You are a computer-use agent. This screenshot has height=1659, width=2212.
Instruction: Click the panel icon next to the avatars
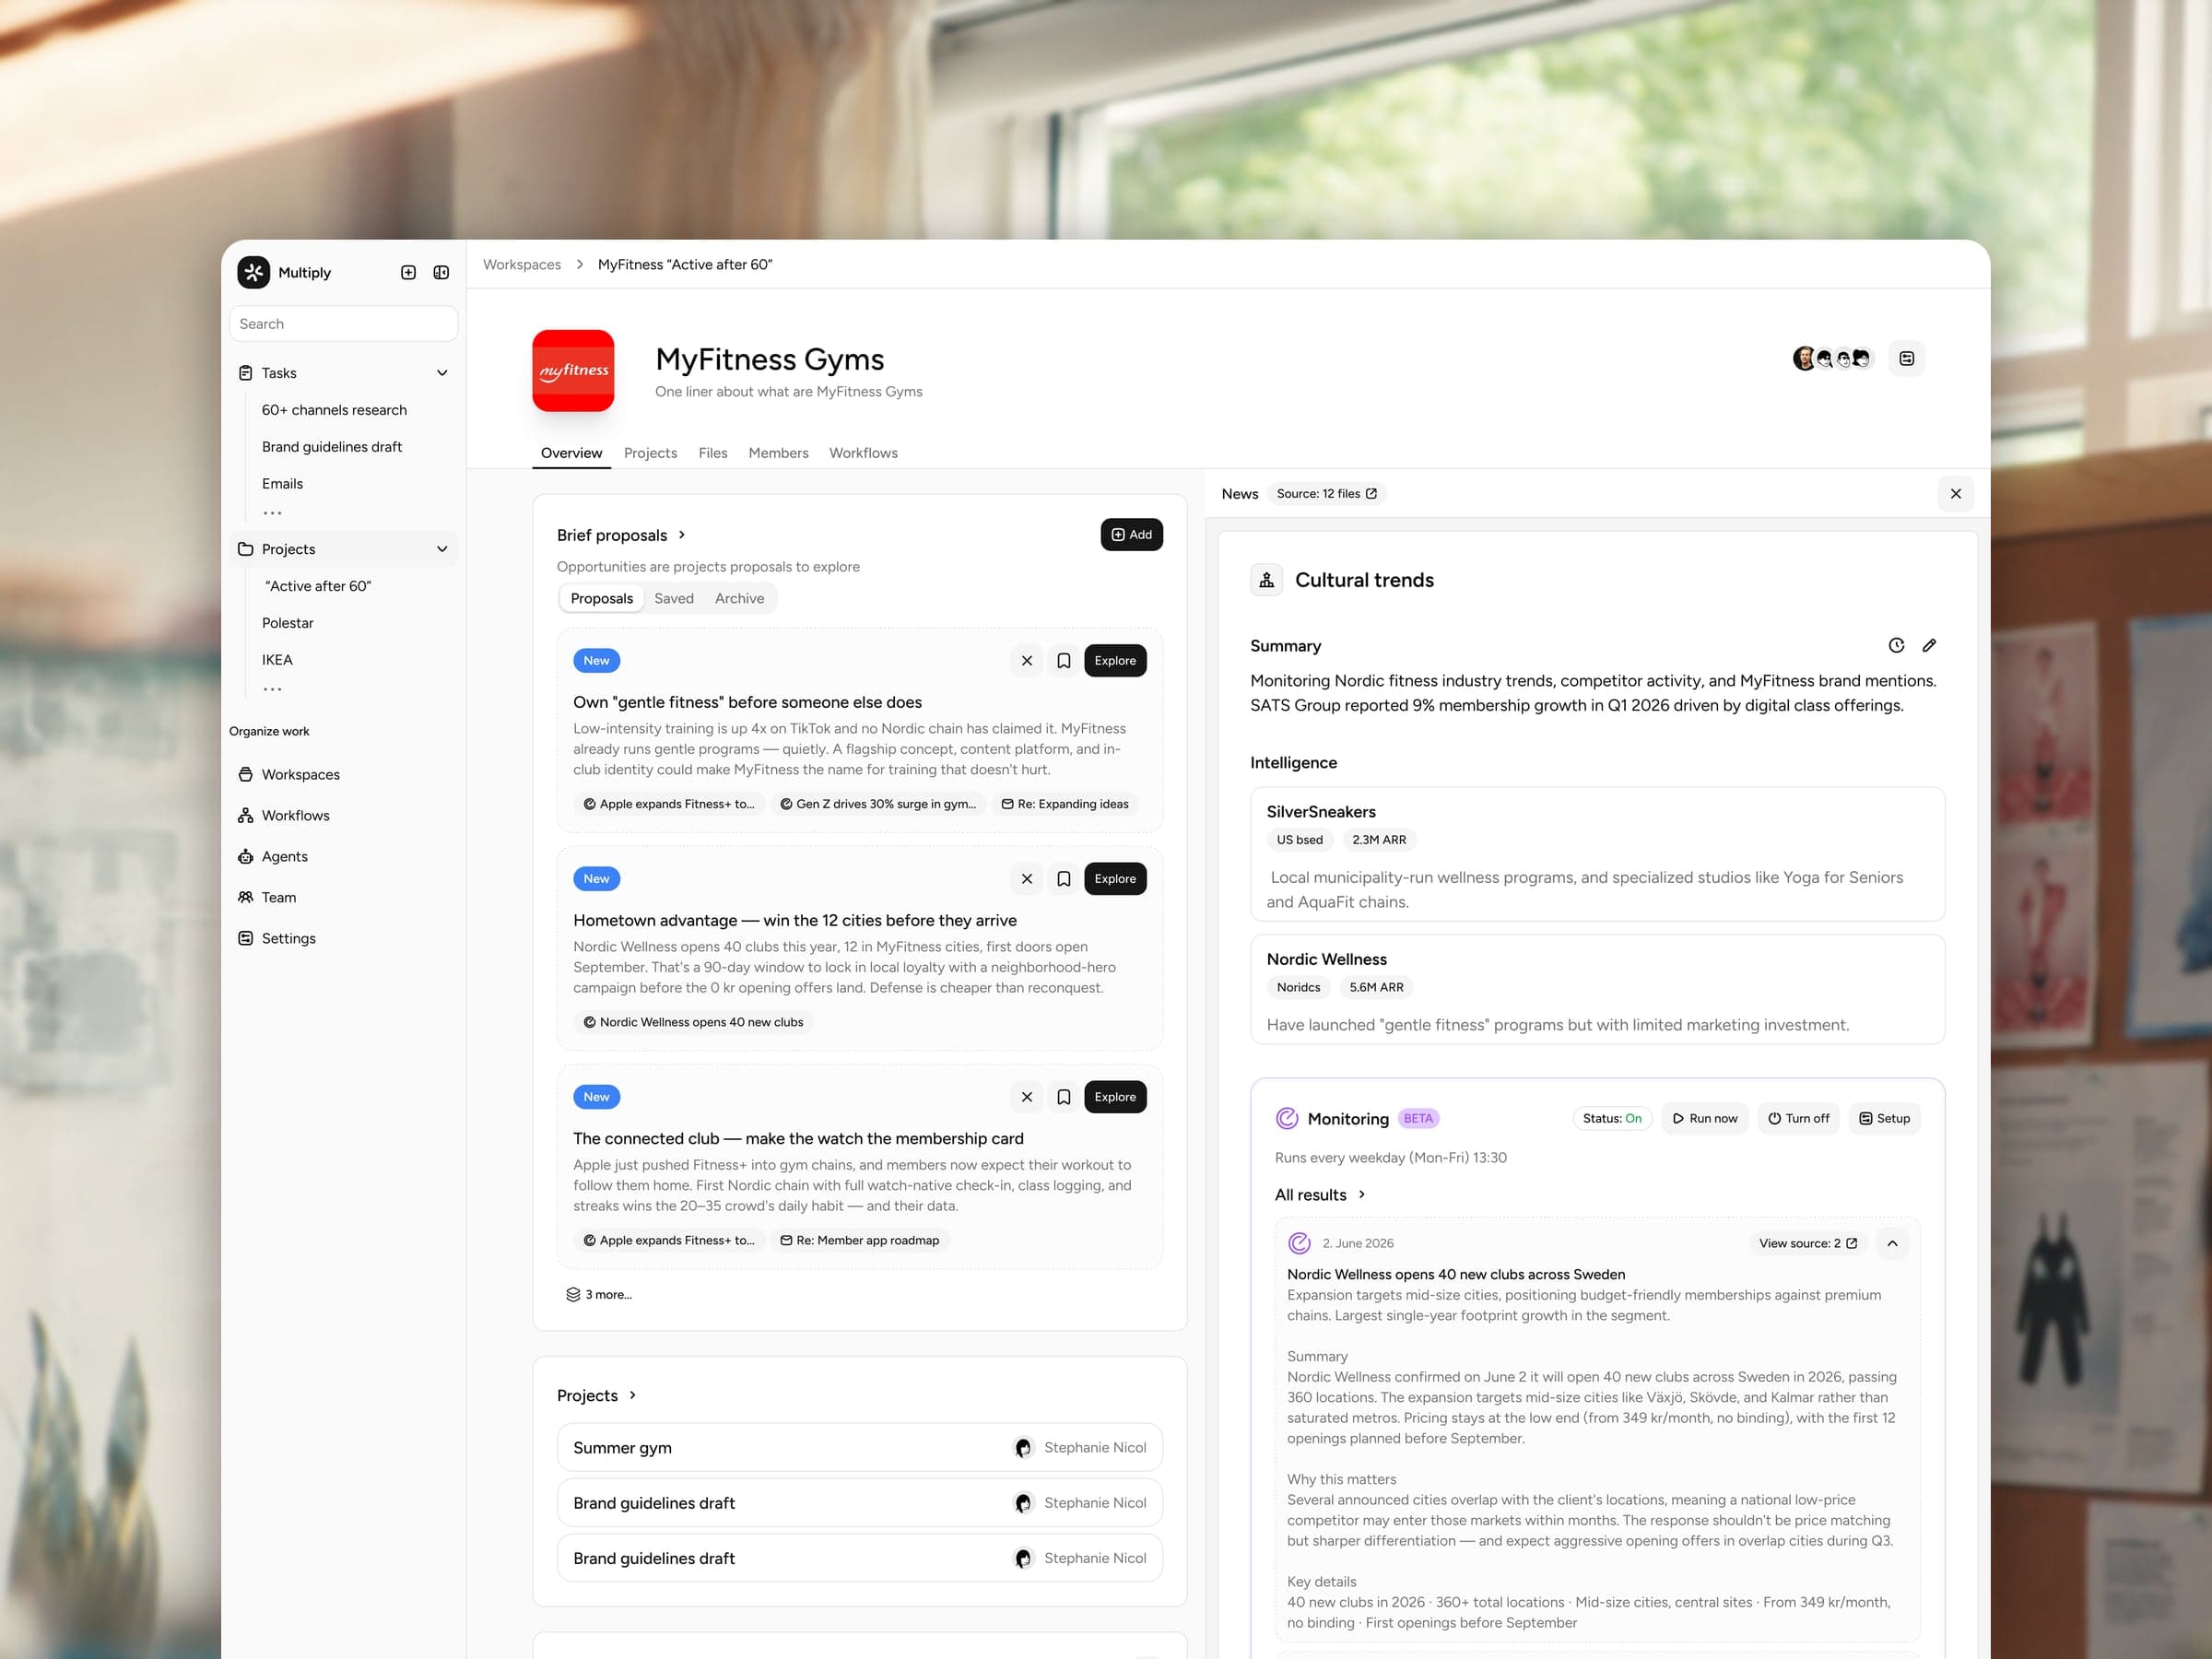click(x=1907, y=359)
